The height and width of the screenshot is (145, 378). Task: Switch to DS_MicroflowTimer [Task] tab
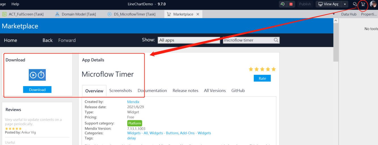131,14
